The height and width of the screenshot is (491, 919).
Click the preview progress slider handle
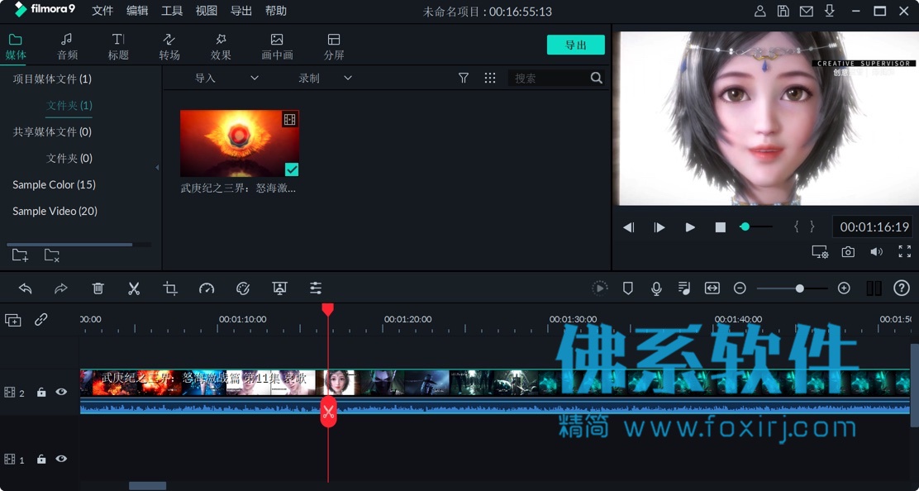coord(745,226)
